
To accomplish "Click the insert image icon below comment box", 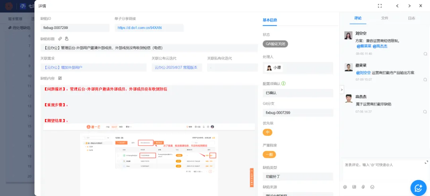I will (x=354, y=187).
